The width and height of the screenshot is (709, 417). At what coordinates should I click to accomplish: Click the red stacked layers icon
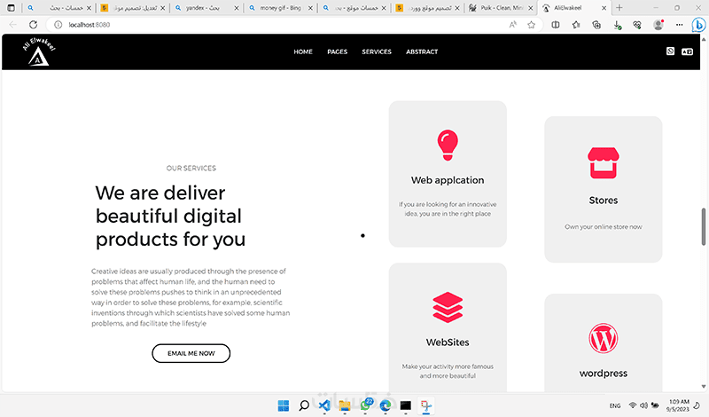pyautogui.click(x=448, y=307)
